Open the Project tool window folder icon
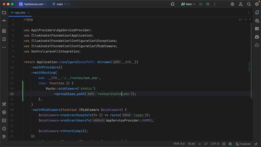This screenshot has height=147, width=261. [x=4, y=13]
